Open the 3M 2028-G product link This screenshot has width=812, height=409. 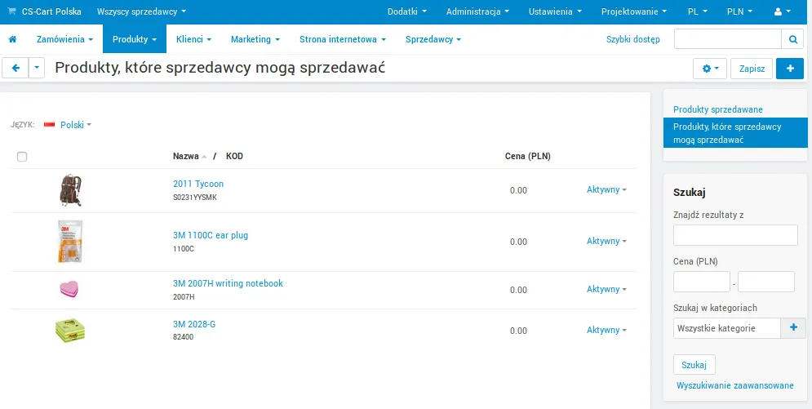194,324
